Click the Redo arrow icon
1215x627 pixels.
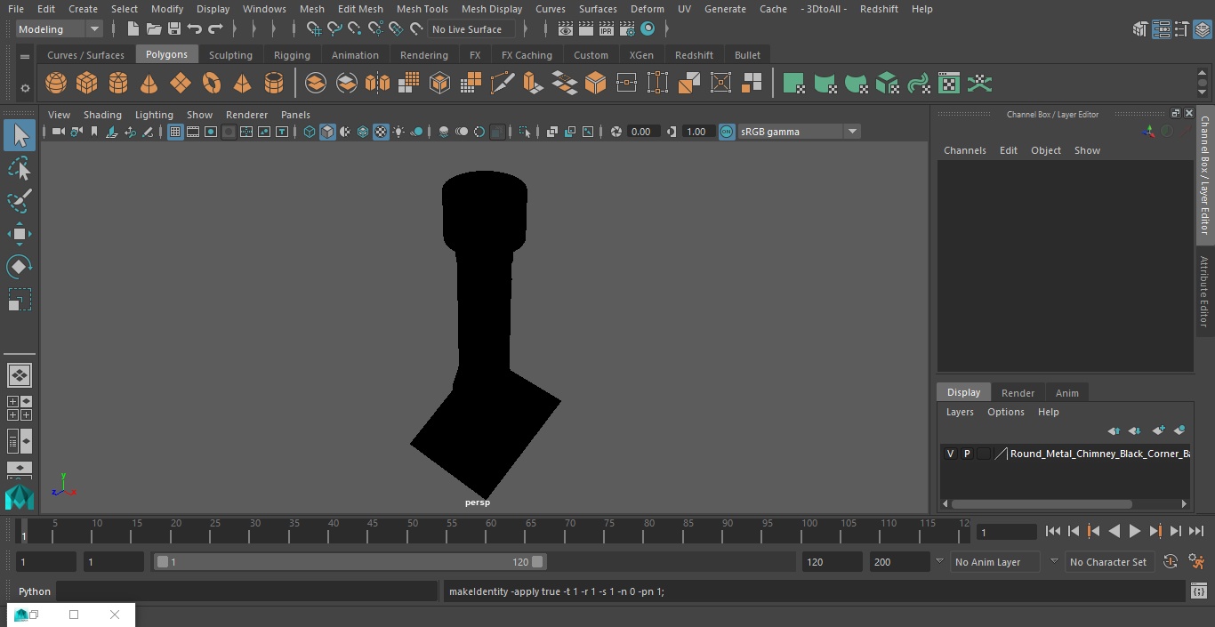(x=215, y=29)
